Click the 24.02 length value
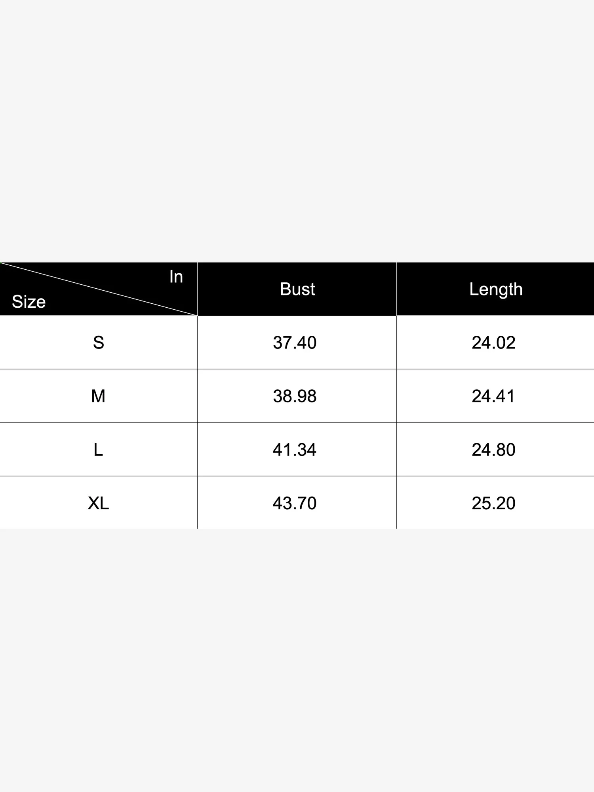The image size is (594, 792). 493,343
